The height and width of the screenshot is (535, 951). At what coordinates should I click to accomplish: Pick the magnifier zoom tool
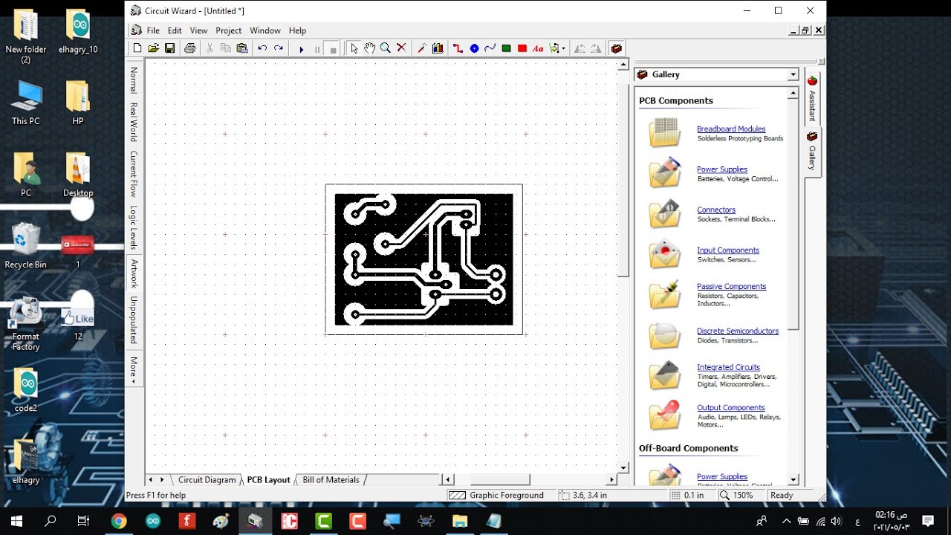point(386,48)
